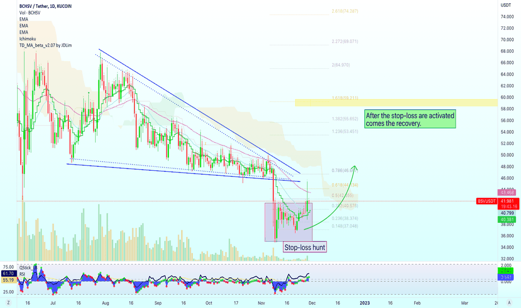Select the Vol · BCHSV indicator legend
Image resolution: width=521 pixels, height=308 pixels.
point(30,13)
